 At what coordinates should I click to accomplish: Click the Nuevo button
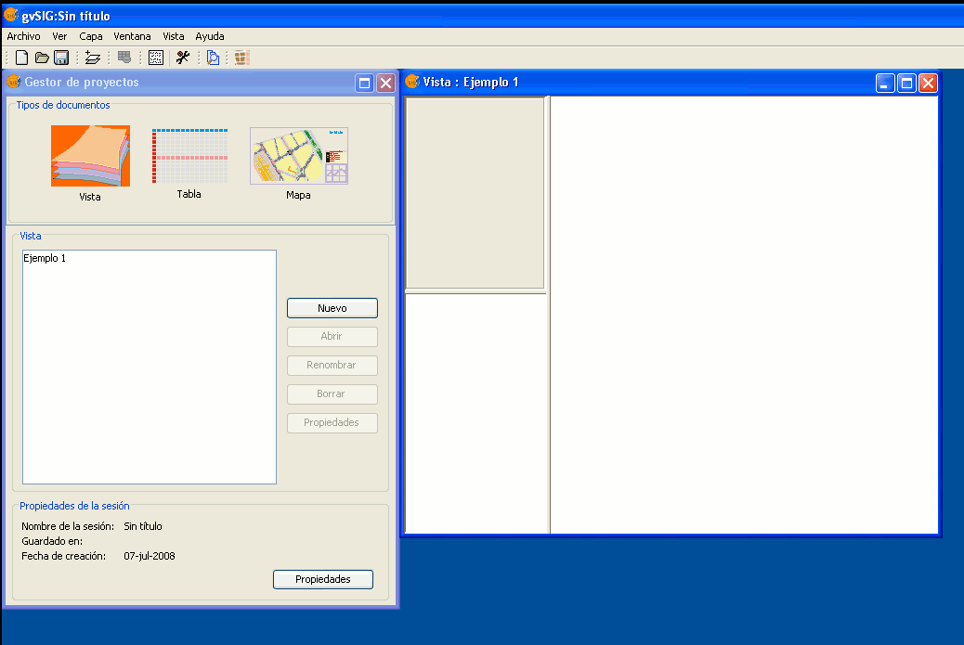[x=332, y=308]
